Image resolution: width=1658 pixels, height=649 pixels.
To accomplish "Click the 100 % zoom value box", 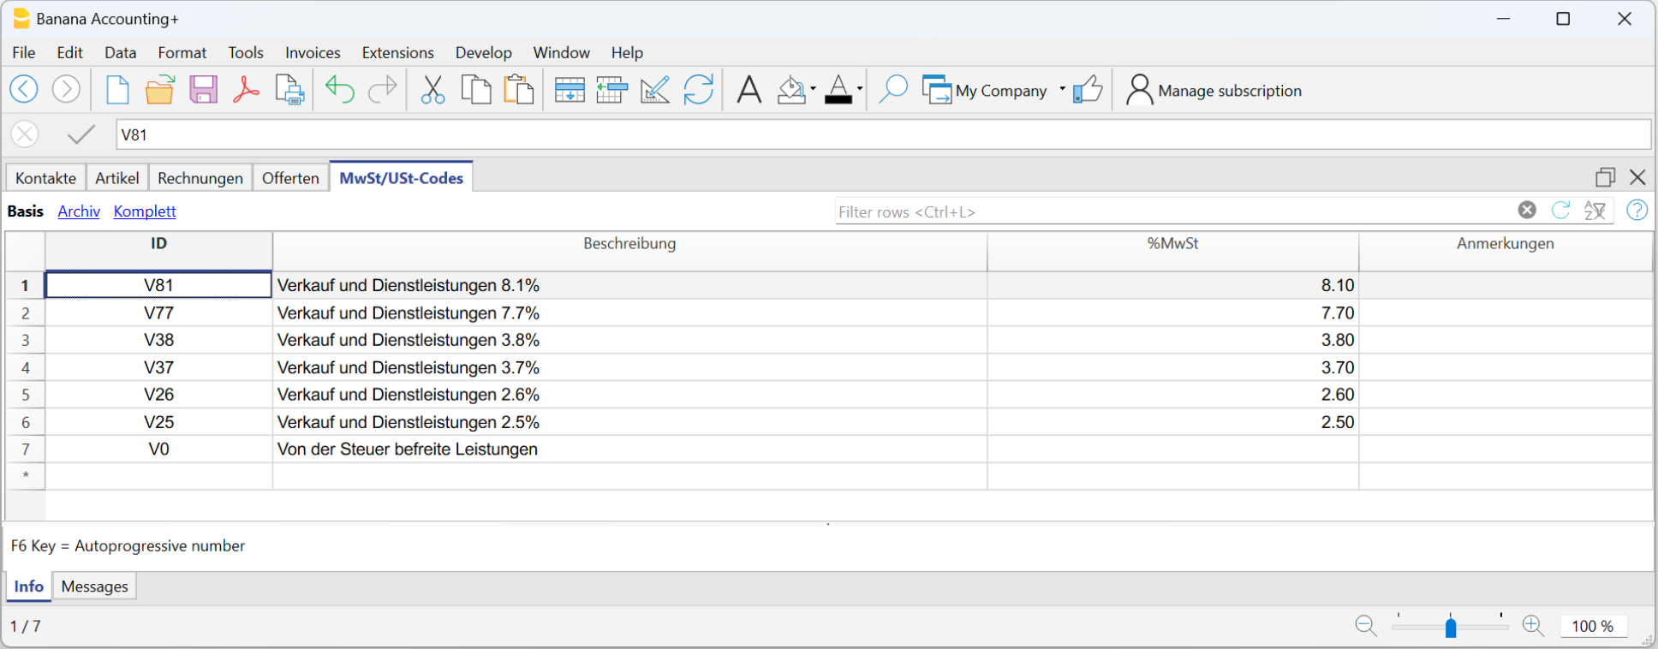I will point(1593,626).
